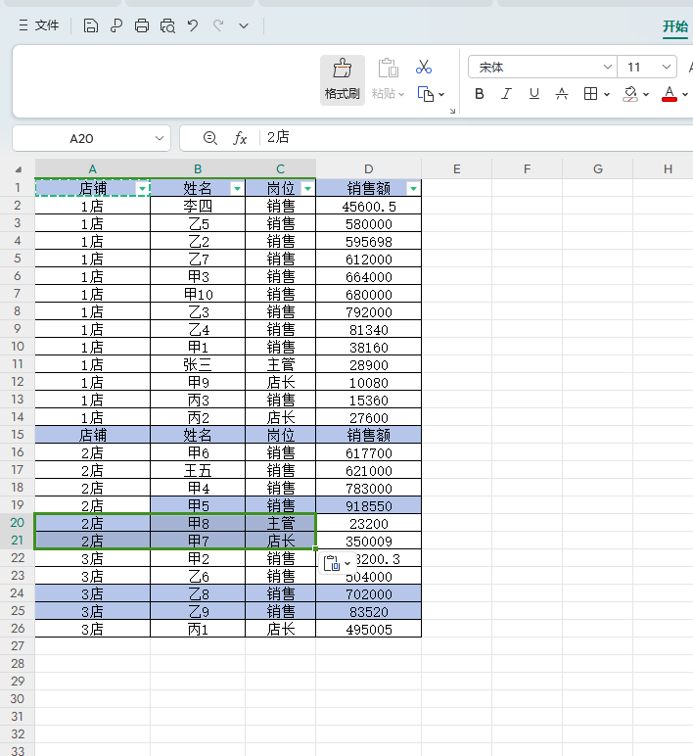The width and height of the screenshot is (693, 756).
Task: Open the font size 11 dropdown
Action: point(667,67)
